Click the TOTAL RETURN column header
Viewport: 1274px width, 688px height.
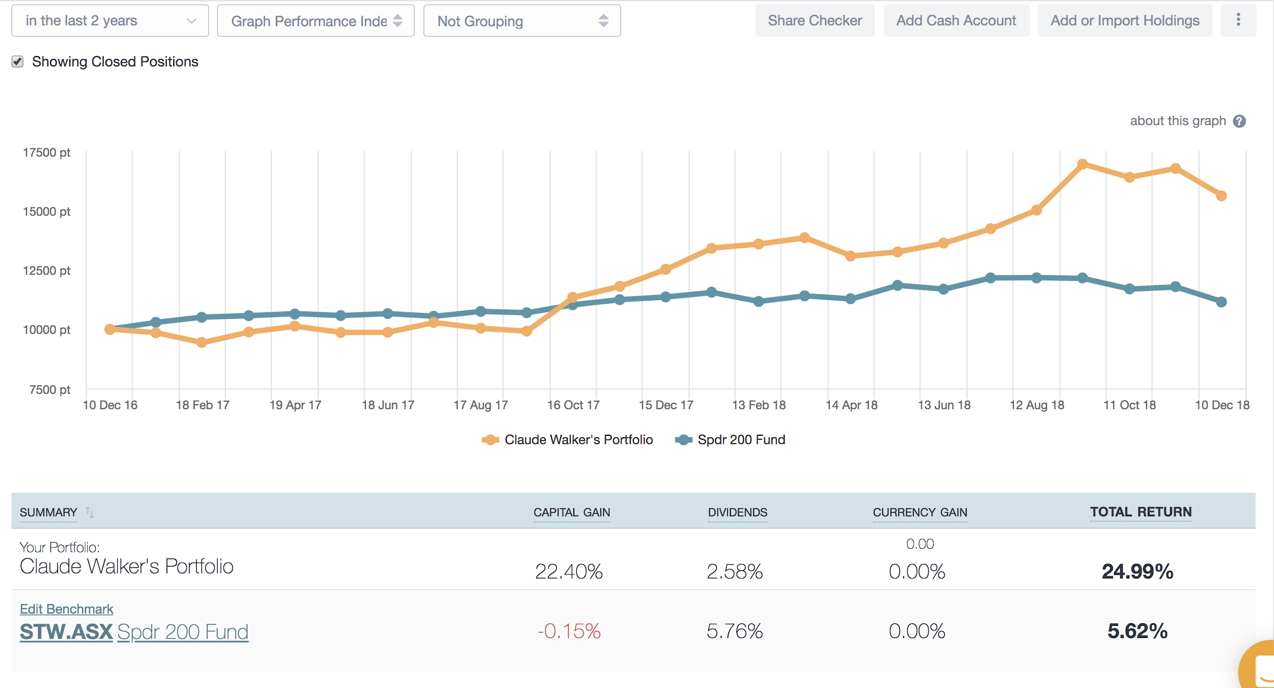tap(1140, 512)
